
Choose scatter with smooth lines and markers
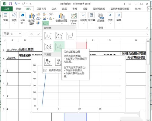click(59, 36)
